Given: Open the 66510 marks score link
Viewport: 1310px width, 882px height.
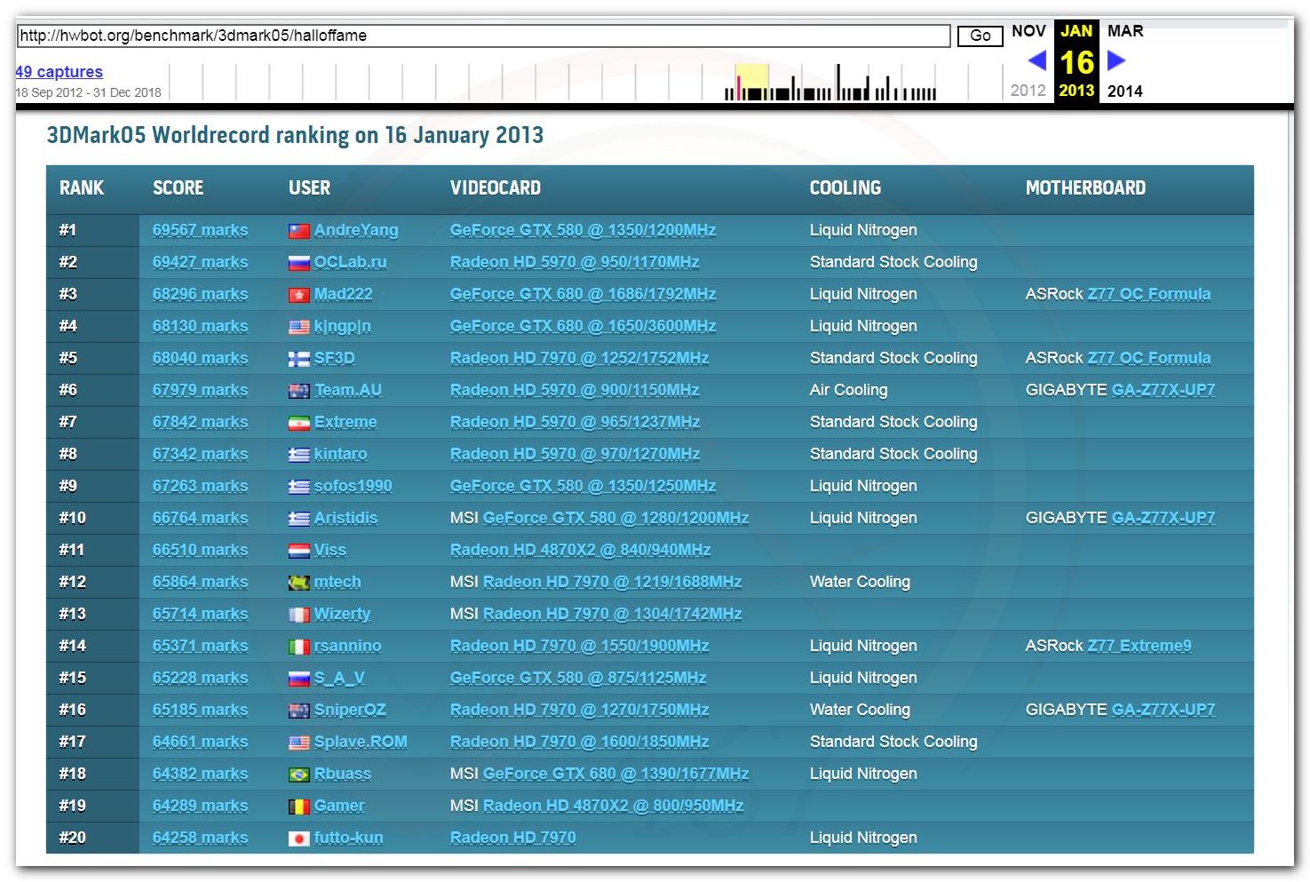Looking at the screenshot, I should click(x=200, y=550).
